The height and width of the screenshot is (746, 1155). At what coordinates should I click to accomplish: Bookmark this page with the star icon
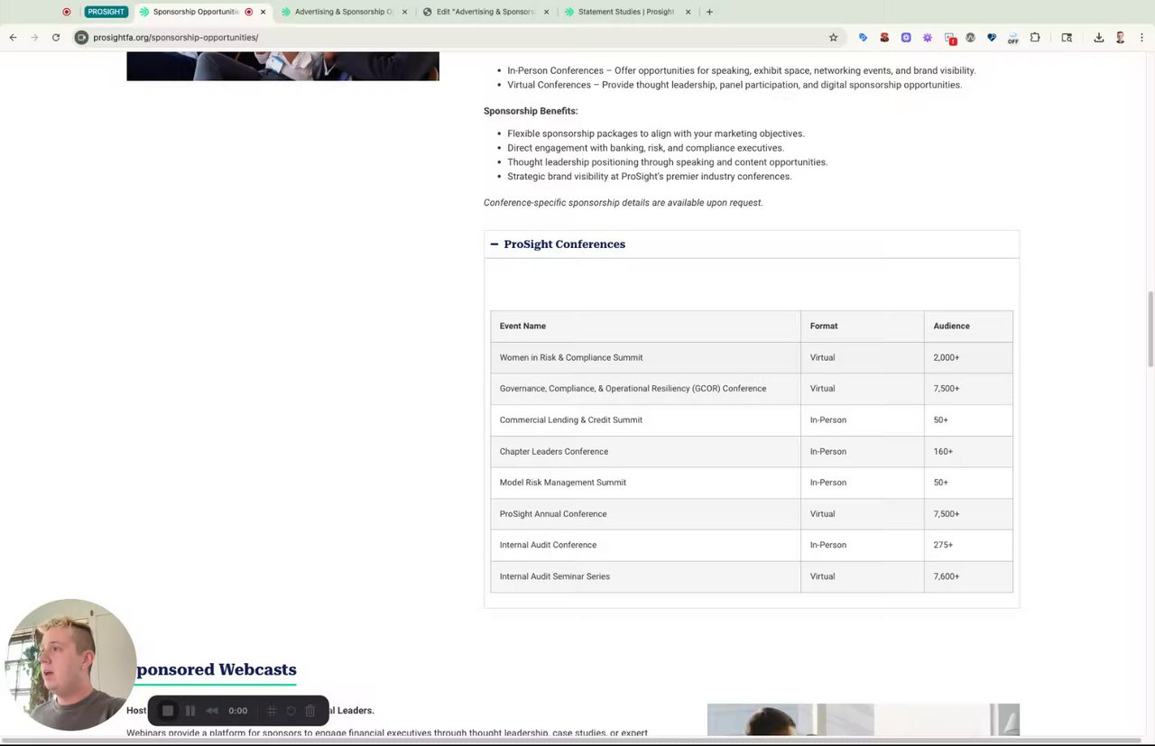(x=833, y=37)
